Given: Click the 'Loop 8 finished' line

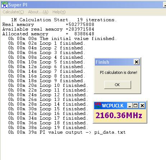Looking at the screenshot, I should click(47, 76).
